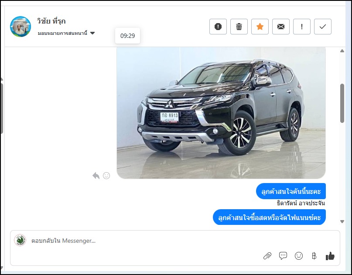Toggle the orange star follow-up icon
Viewport: 352px width, 275px height.
click(260, 27)
